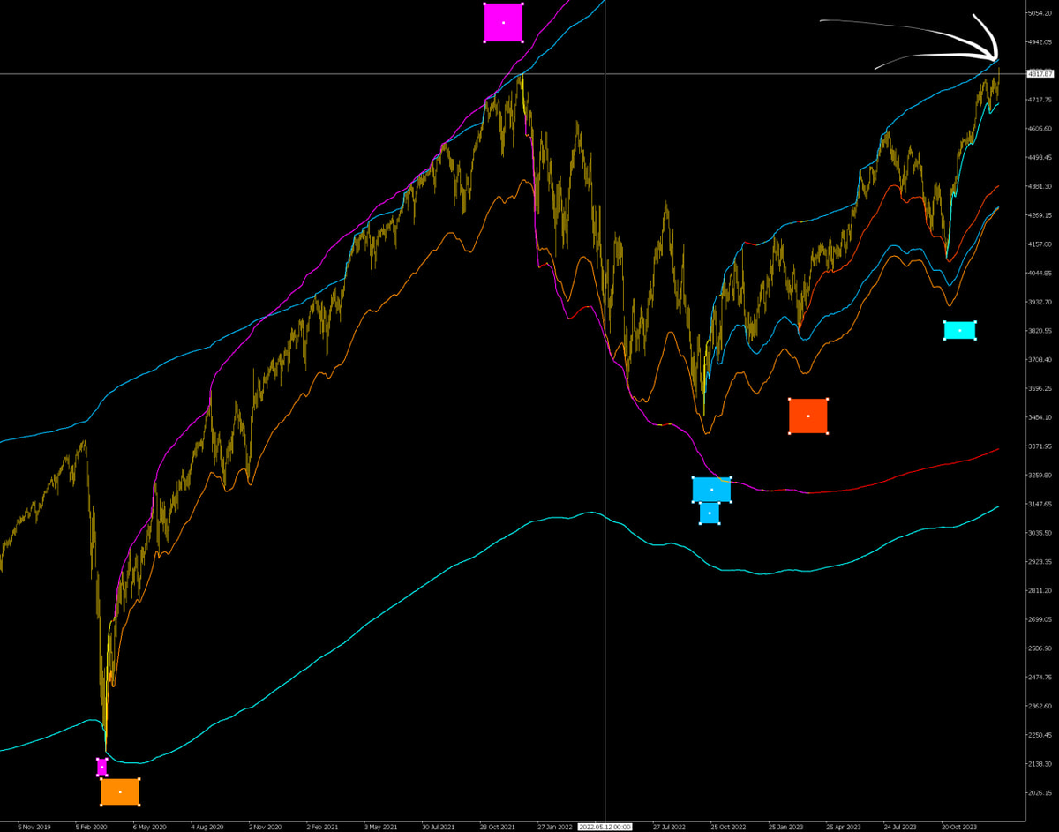Click the 2362.60 price axis label

1041,706
